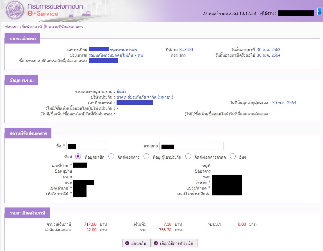Click the รายละเอียดรถ section header
Screen dimensions: 323x251
point(22,38)
